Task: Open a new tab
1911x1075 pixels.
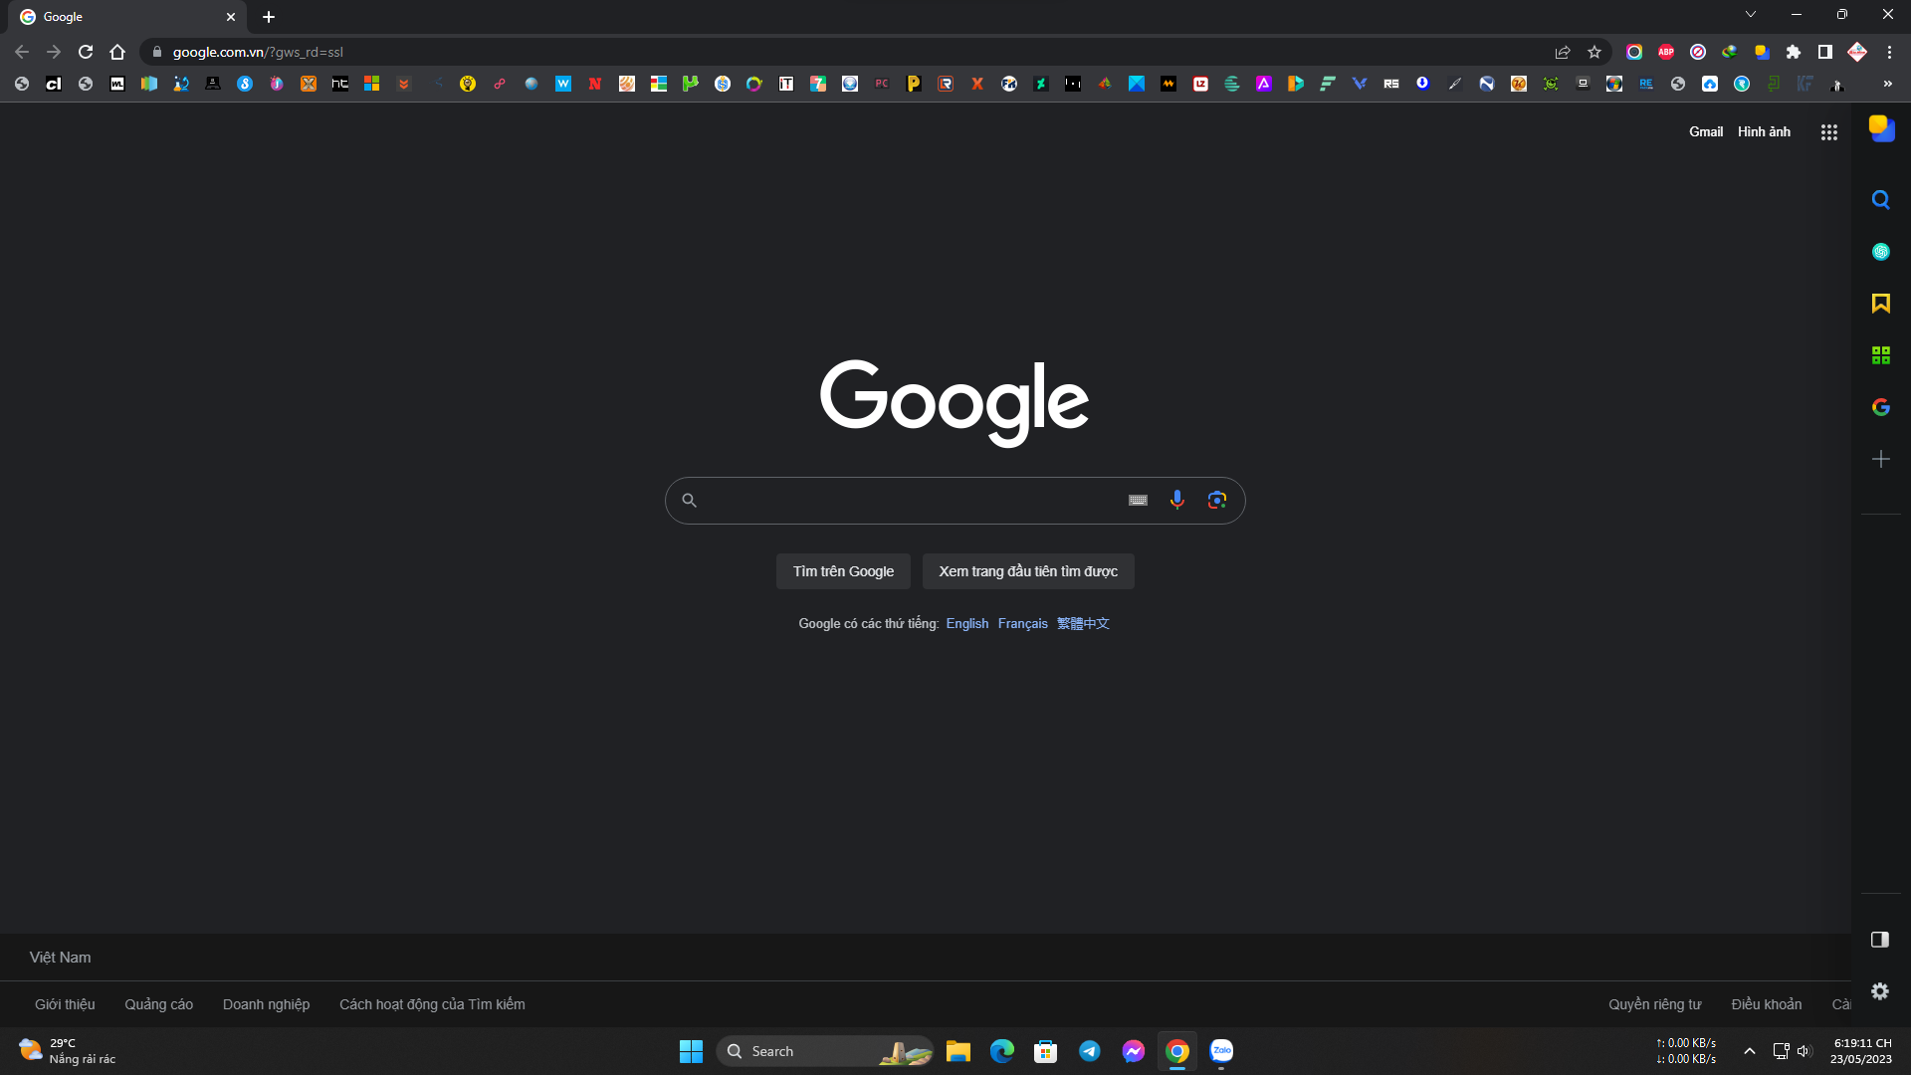Action: [x=269, y=17]
